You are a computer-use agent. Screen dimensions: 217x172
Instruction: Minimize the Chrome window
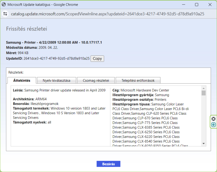click(x=184, y=5)
